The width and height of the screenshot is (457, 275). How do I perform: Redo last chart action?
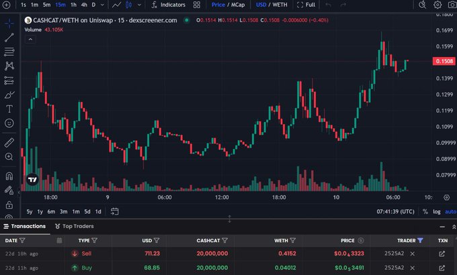pos(343,5)
